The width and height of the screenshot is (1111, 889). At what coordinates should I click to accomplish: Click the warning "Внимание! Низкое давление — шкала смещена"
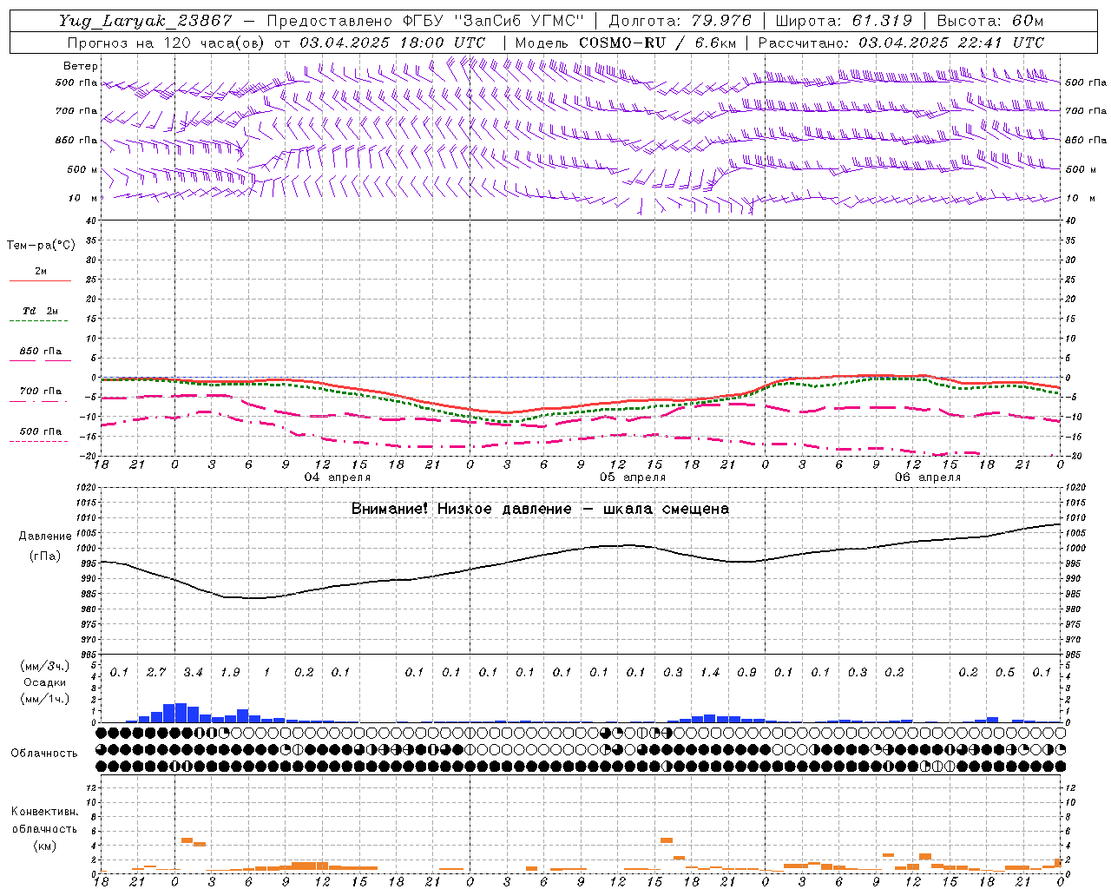coord(540,509)
